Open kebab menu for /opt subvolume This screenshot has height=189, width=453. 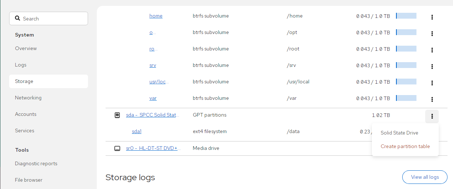tap(432, 34)
